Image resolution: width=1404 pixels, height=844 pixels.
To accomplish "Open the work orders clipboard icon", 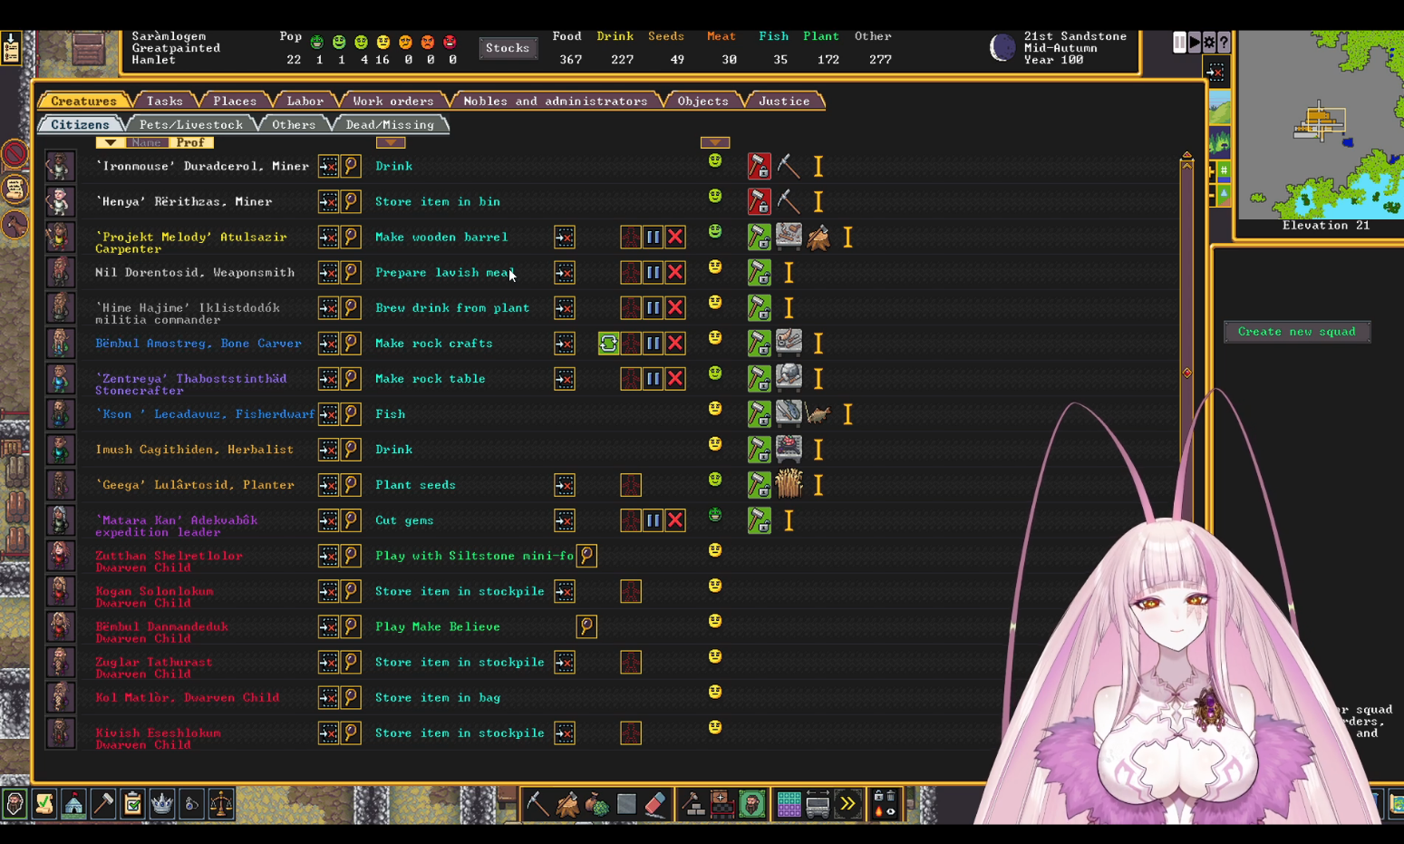I will point(132,803).
